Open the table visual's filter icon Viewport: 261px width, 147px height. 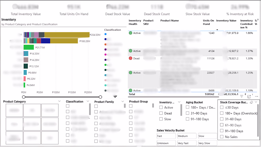(x=241, y=96)
